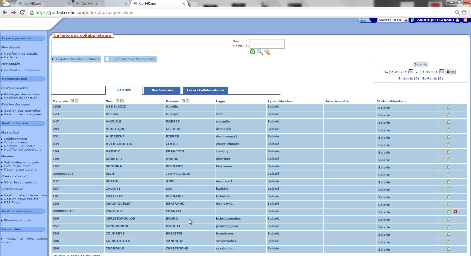Click Exporter tous les salariés
This screenshot has height=256, width=471.
(x=130, y=59)
